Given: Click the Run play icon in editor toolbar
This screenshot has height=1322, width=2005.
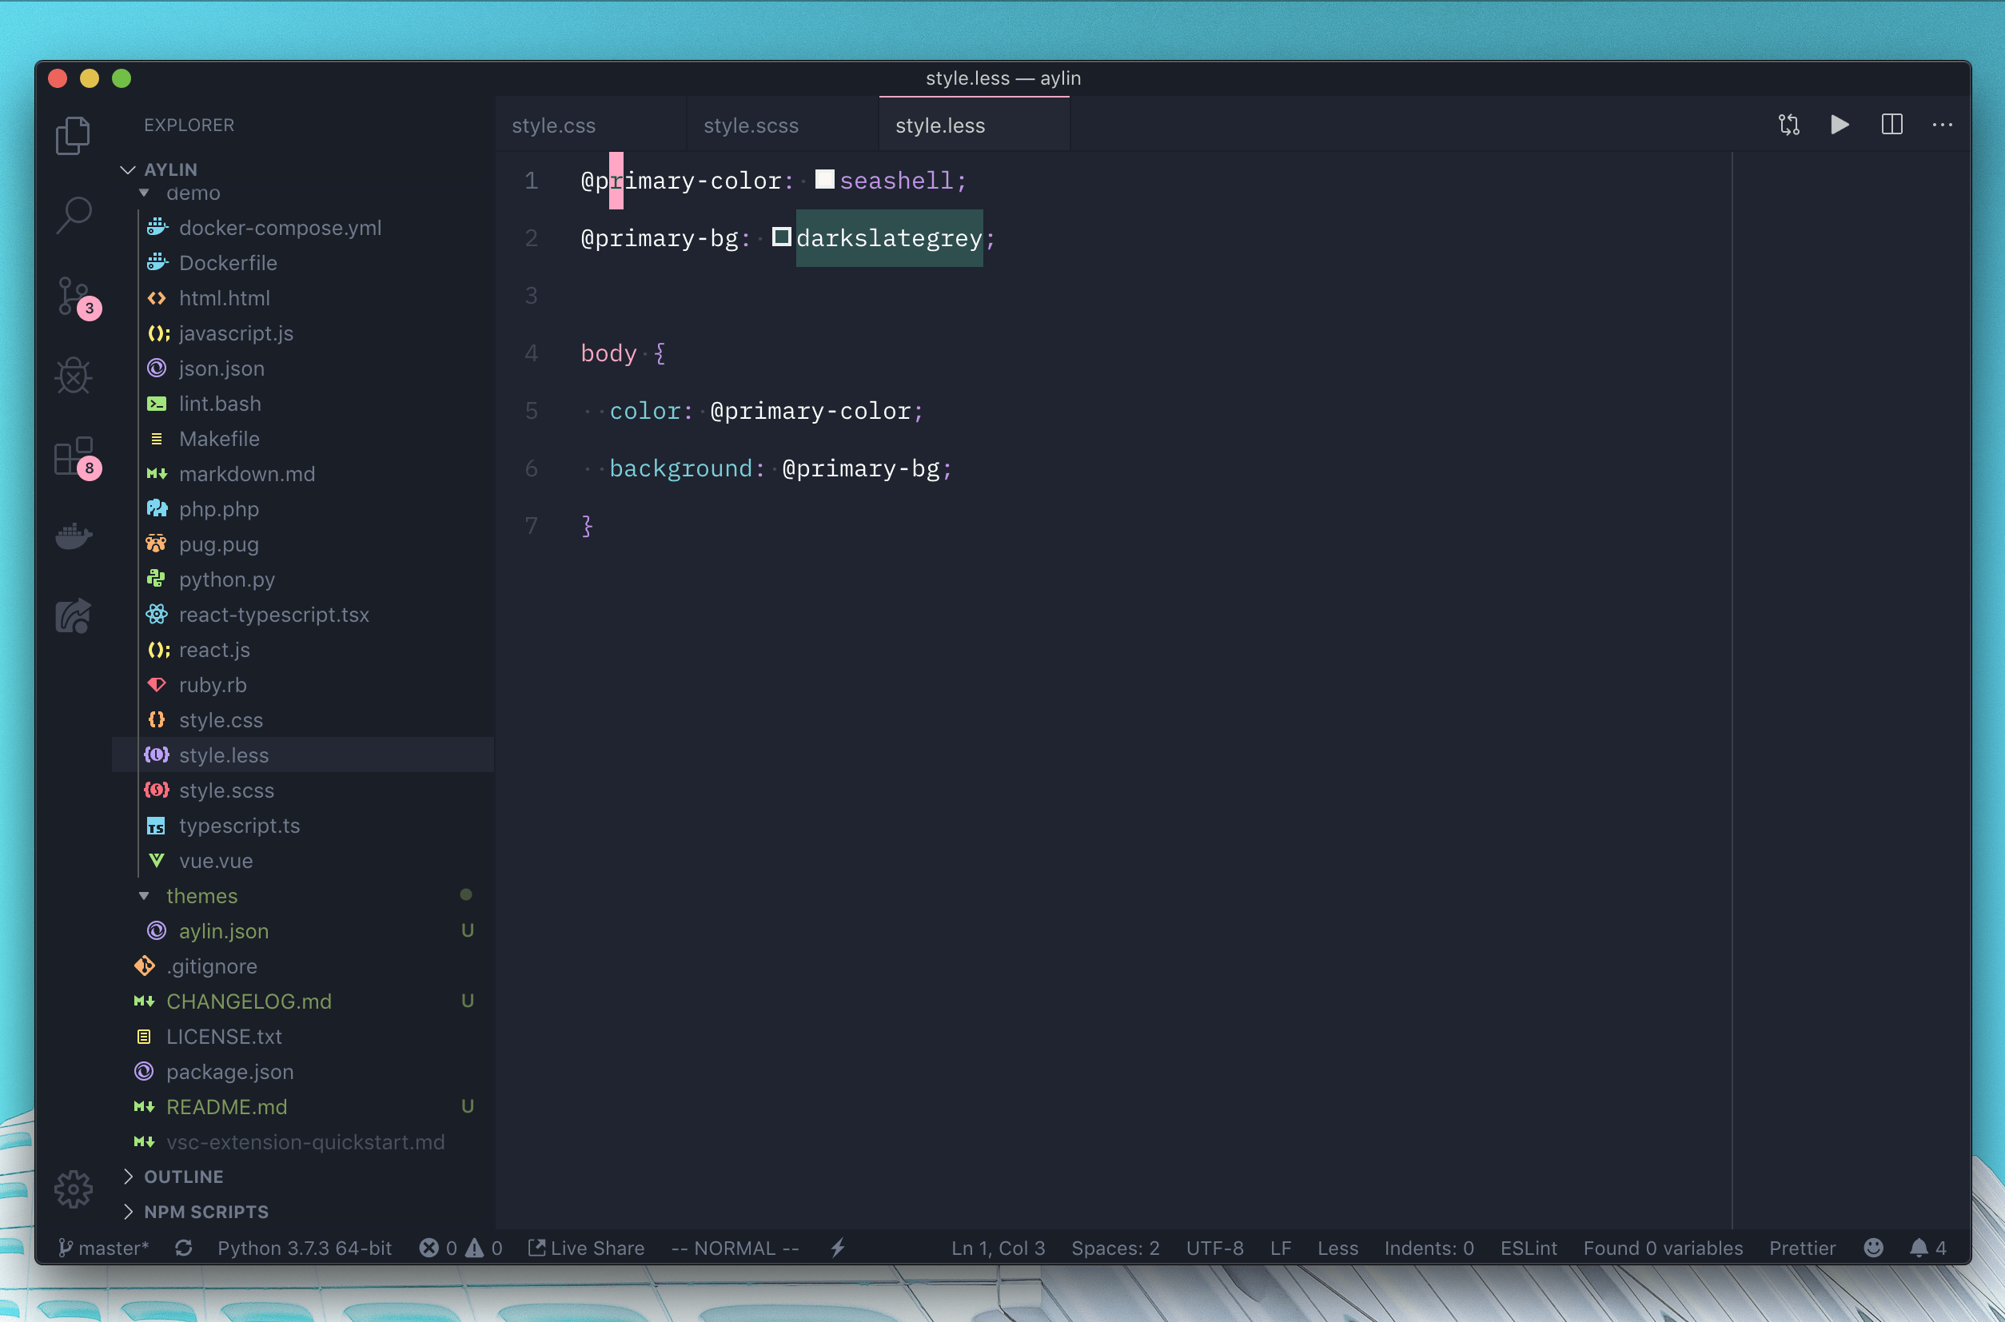Looking at the screenshot, I should [1840, 125].
